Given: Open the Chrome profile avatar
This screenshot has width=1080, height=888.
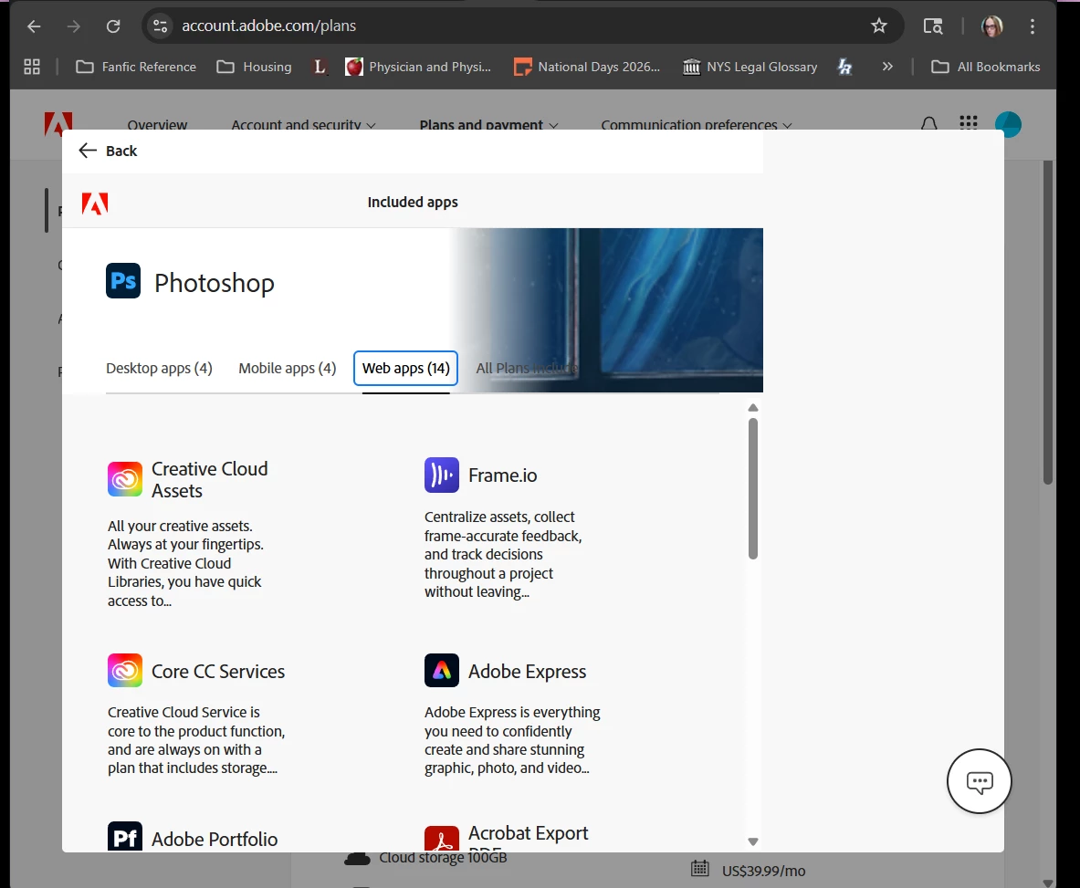Looking at the screenshot, I should point(991,26).
